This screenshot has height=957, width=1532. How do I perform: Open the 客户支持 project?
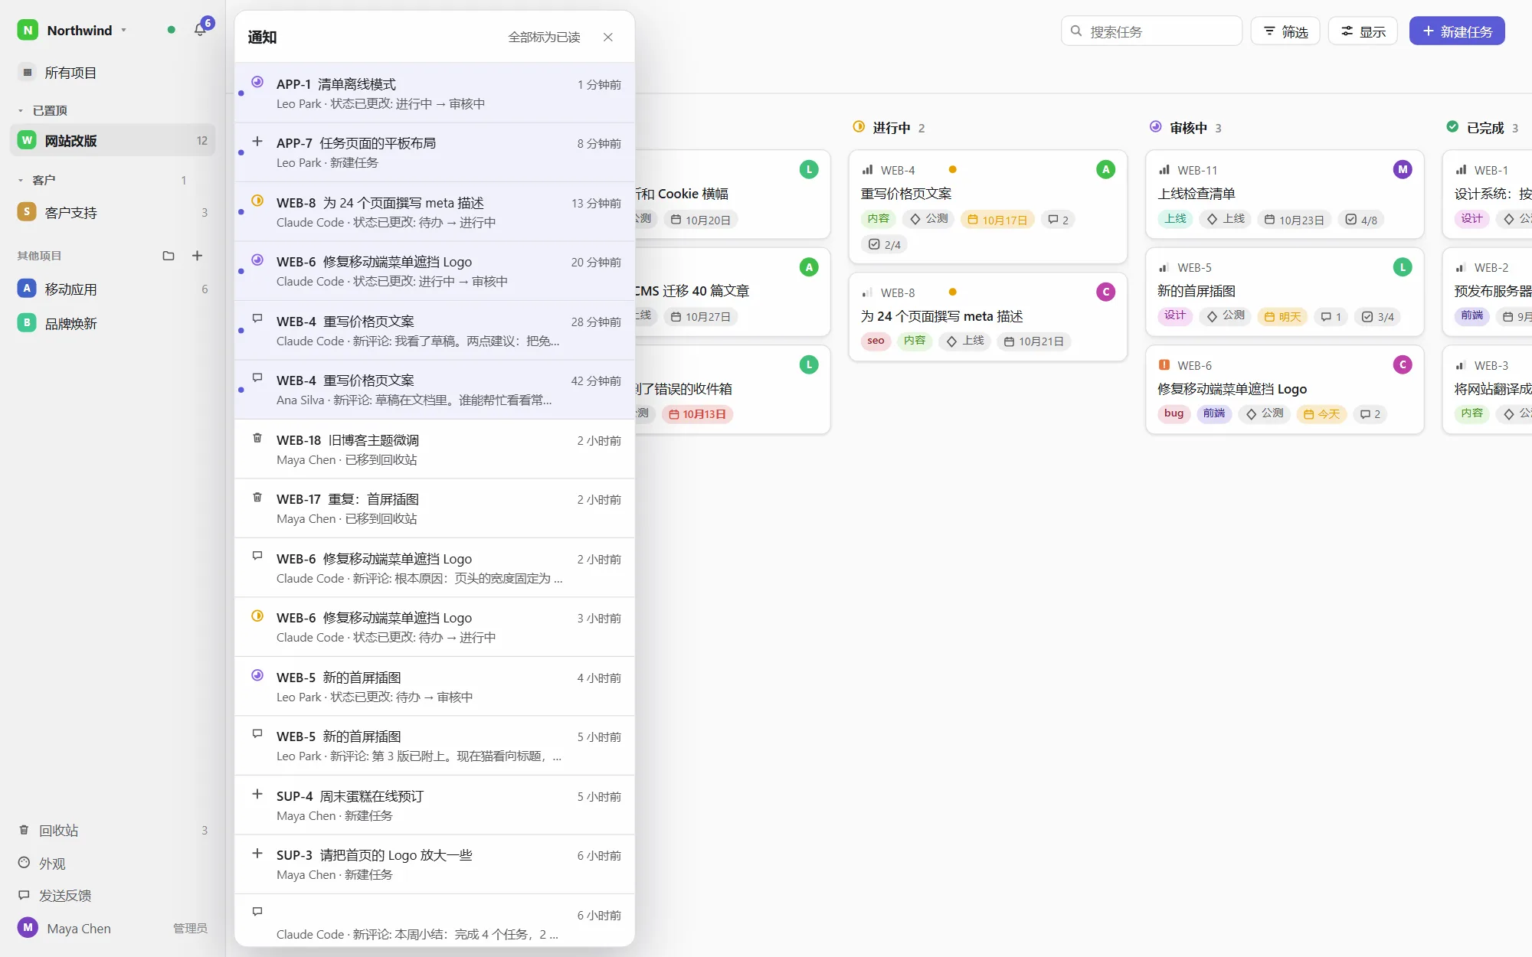[113, 212]
